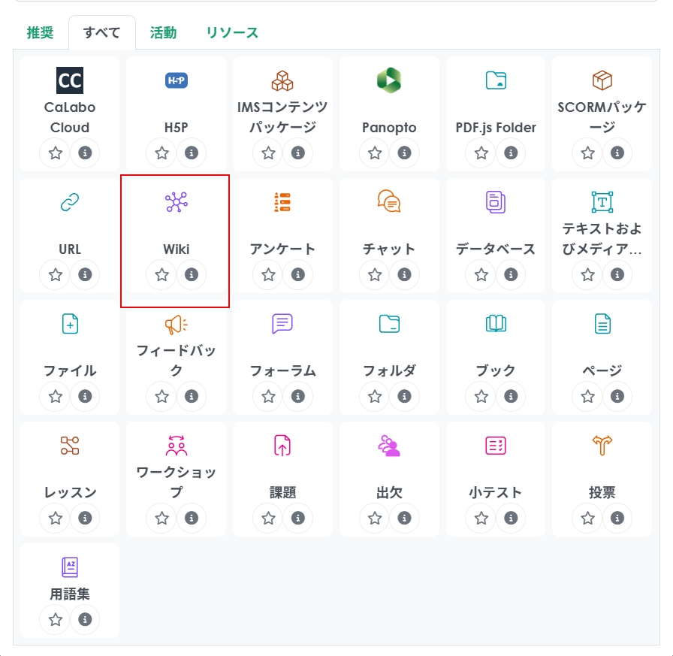Select the Wiki activity icon

click(177, 202)
